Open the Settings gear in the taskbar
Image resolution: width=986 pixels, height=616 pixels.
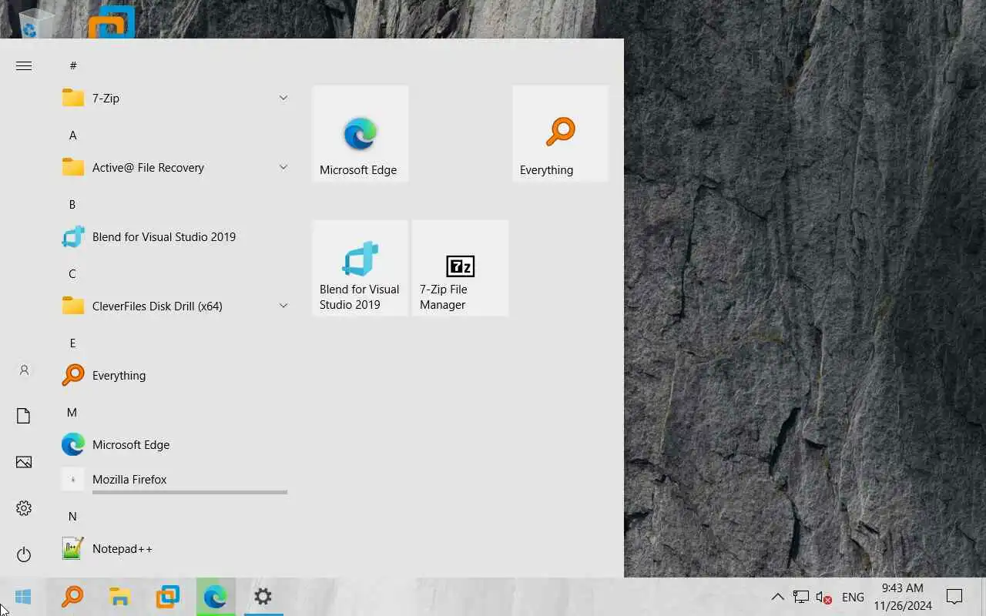[x=263, y=597]
